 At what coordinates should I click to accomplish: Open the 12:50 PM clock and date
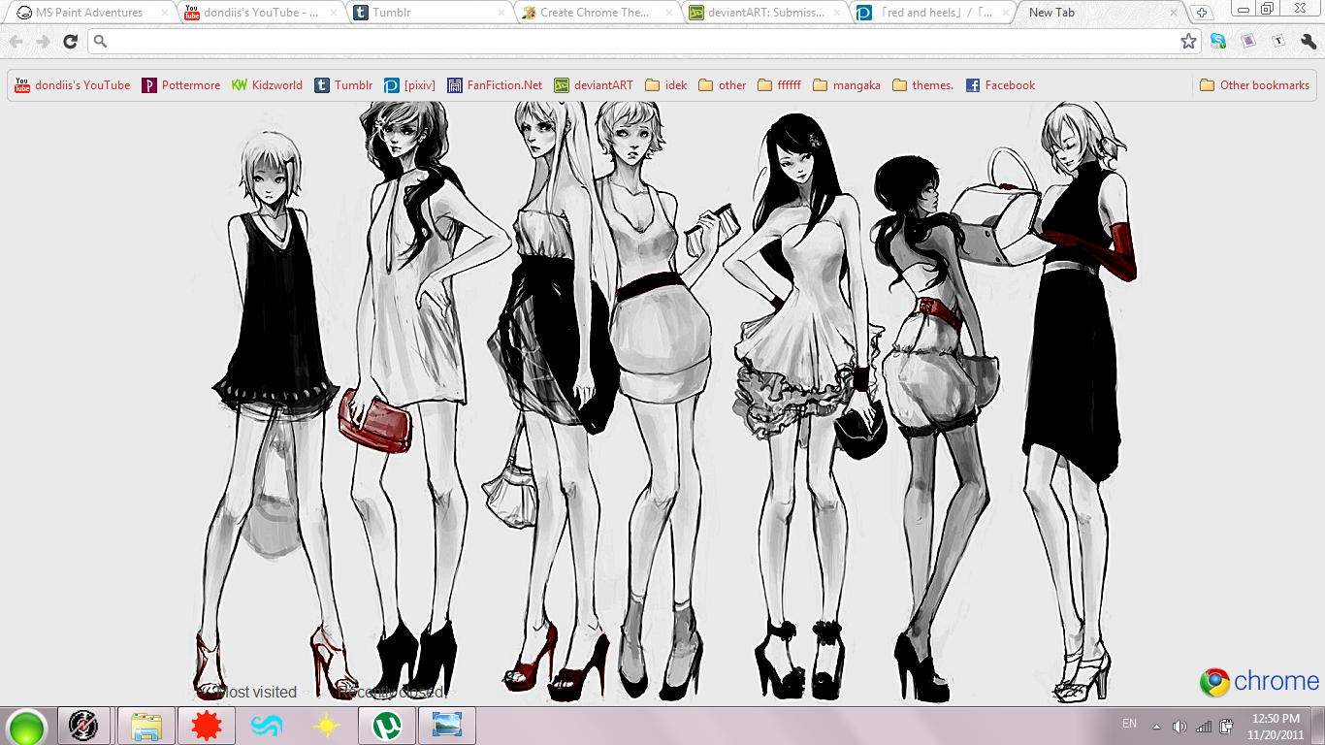1276,727
